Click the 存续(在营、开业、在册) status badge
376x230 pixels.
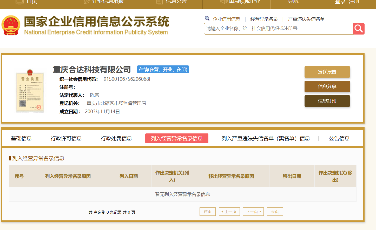pyautogui.click(x=163, y=69)
